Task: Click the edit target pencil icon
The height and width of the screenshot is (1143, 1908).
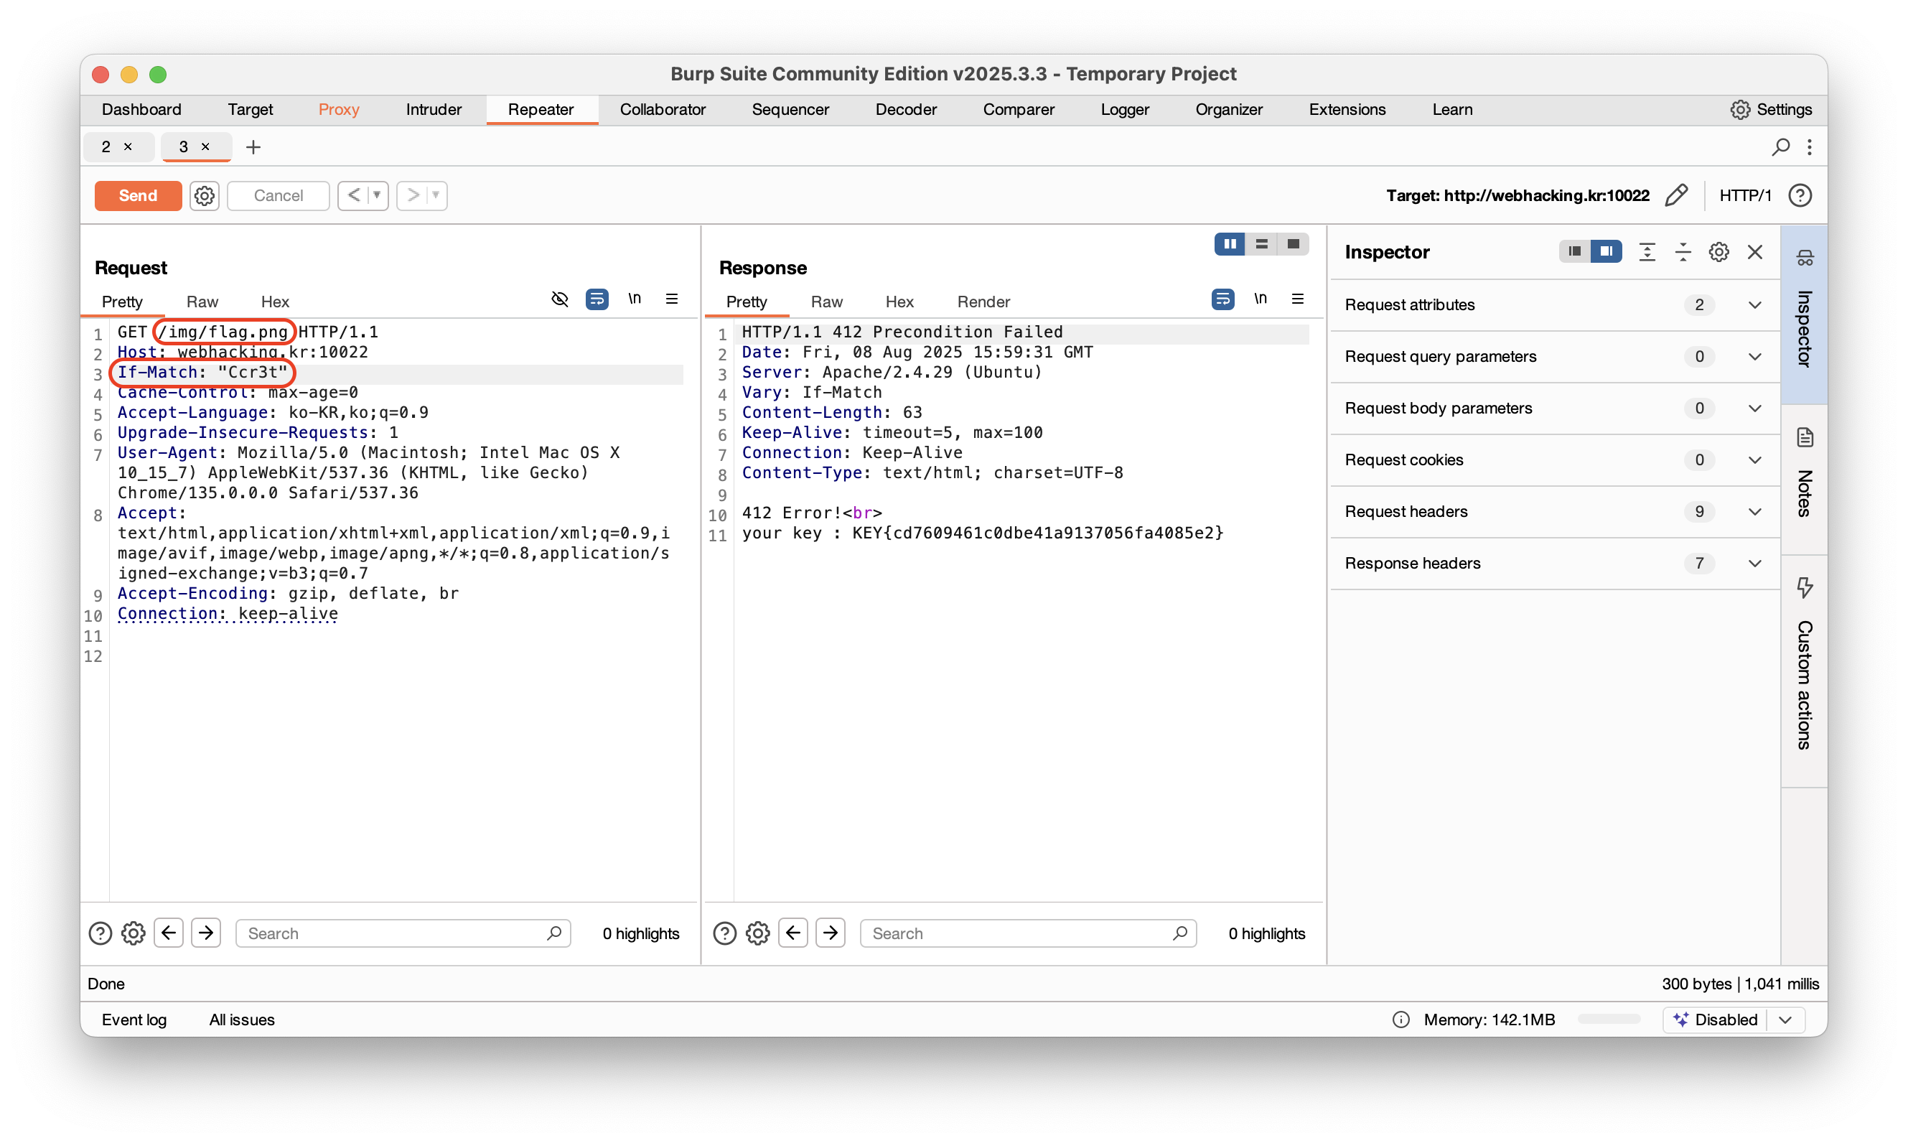Action: point(1675,195)
